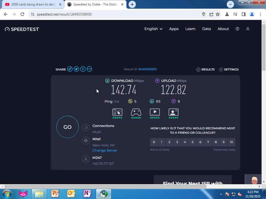Image resolution: width=266 pixels, height=199 pixels.
Task: Open RESULTS history
Action: [205, 69]
